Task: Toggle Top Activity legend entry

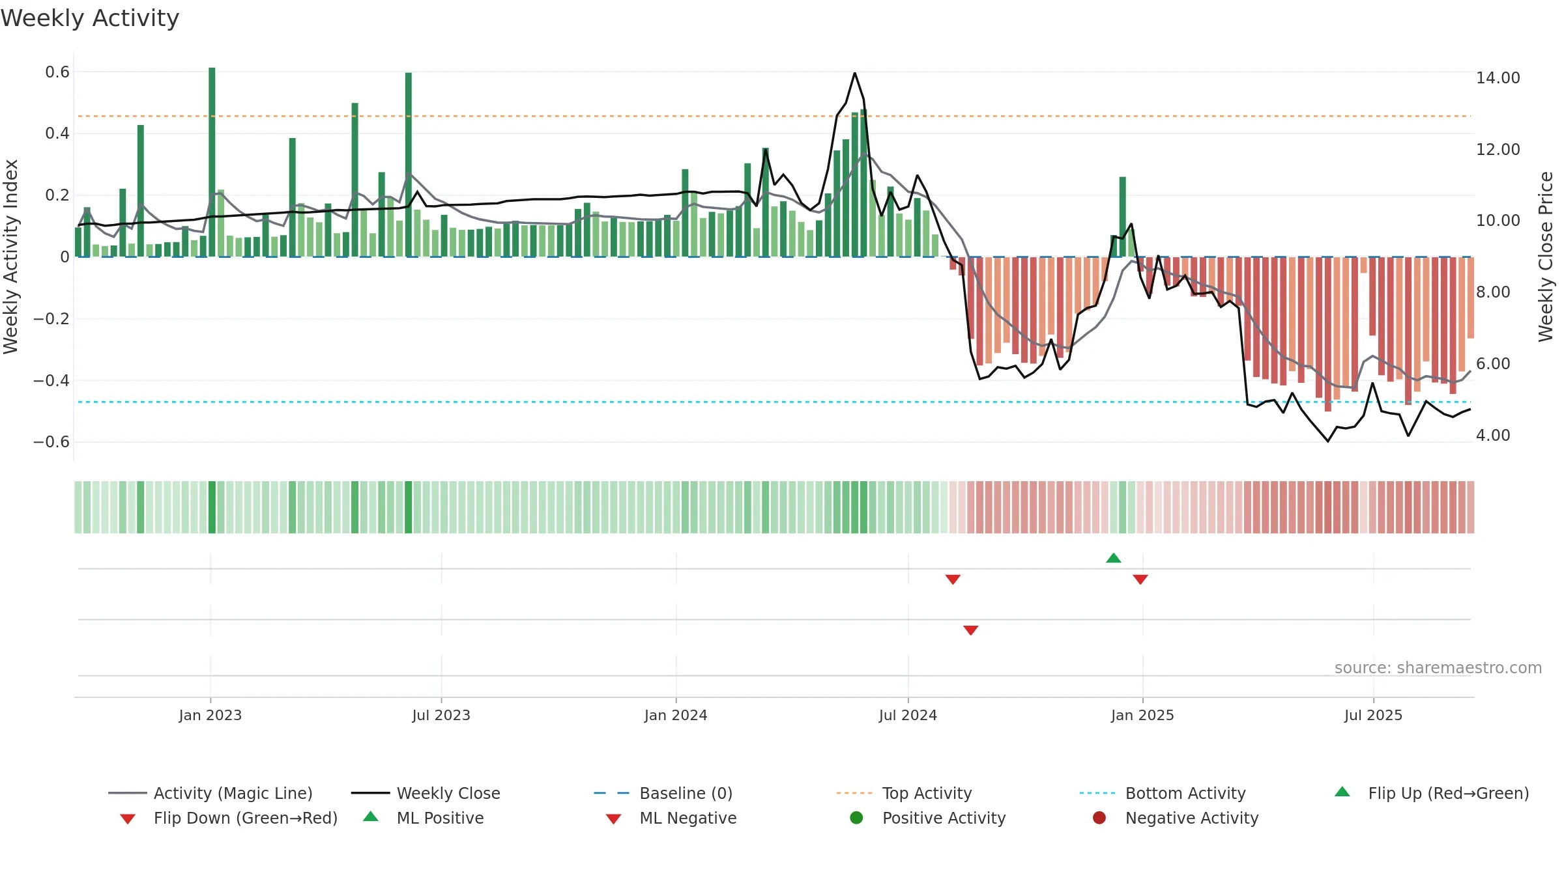Action: [905, 793]
